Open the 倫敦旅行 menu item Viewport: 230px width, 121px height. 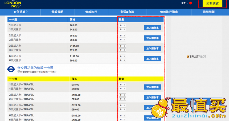point(91,12)
